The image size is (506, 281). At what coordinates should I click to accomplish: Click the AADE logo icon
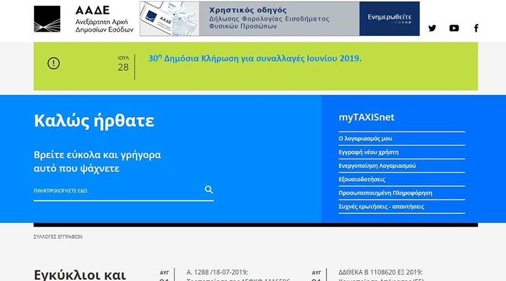pos(47,19)
